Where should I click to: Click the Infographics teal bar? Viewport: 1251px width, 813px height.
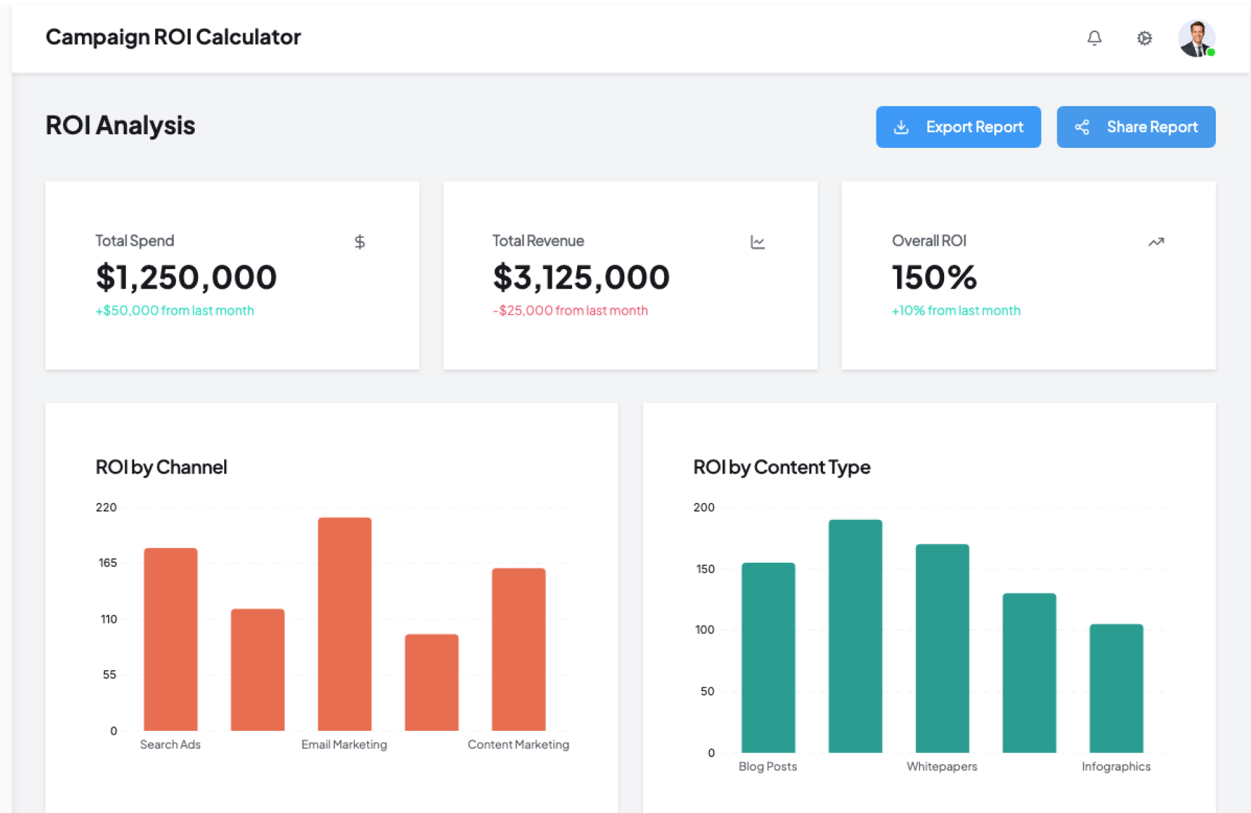coord(1116,688)
